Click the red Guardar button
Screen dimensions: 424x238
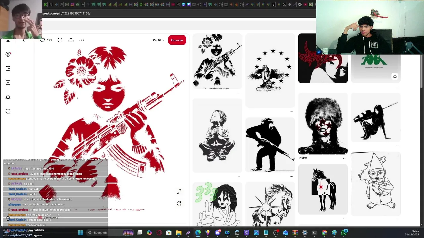177,40
